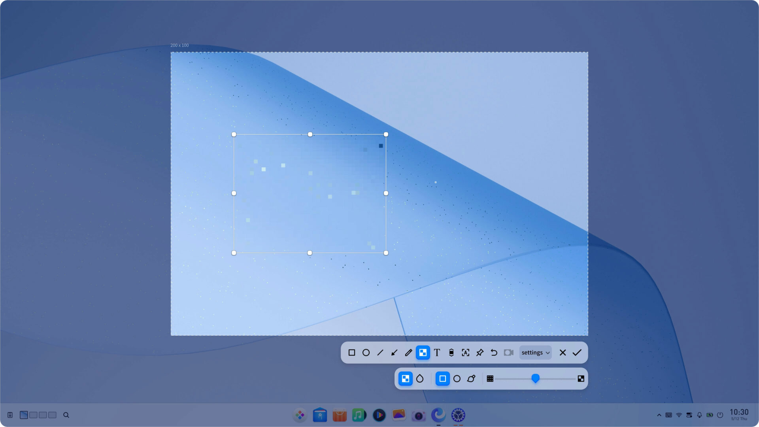Enable pixelated mosaic style
The image size is (759, 427).
coord(406,378)
